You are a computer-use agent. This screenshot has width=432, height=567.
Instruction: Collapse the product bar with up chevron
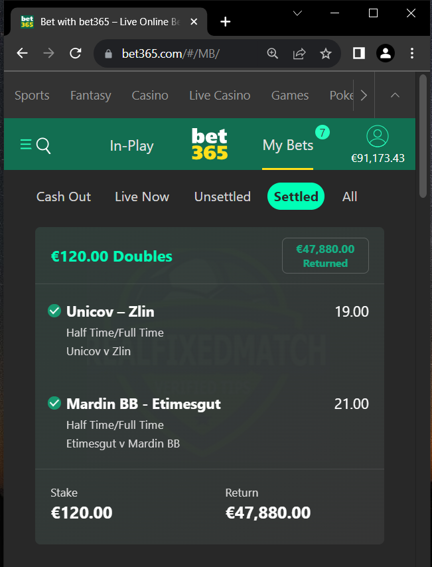pos(395,95)
